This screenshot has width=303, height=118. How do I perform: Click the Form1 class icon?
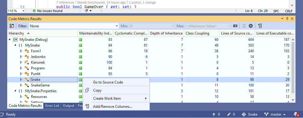click(27, 51)
